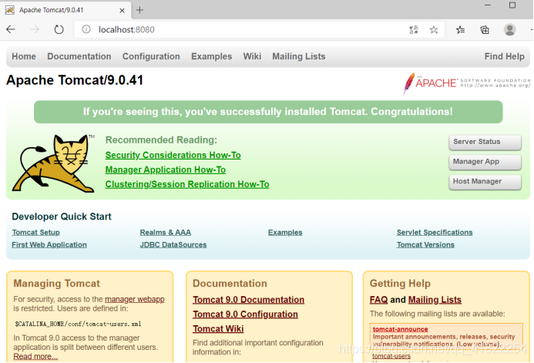Image resolution: width=534 pixels, height=363 pixels.
Task: Open Mailing Lists in the navigation bar
Action: [x=299, y=56]
